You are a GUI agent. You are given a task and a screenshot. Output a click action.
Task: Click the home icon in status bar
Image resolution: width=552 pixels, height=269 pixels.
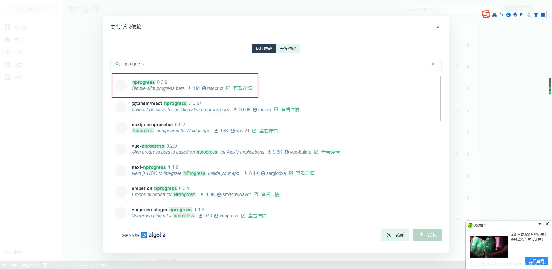[5, 265]
